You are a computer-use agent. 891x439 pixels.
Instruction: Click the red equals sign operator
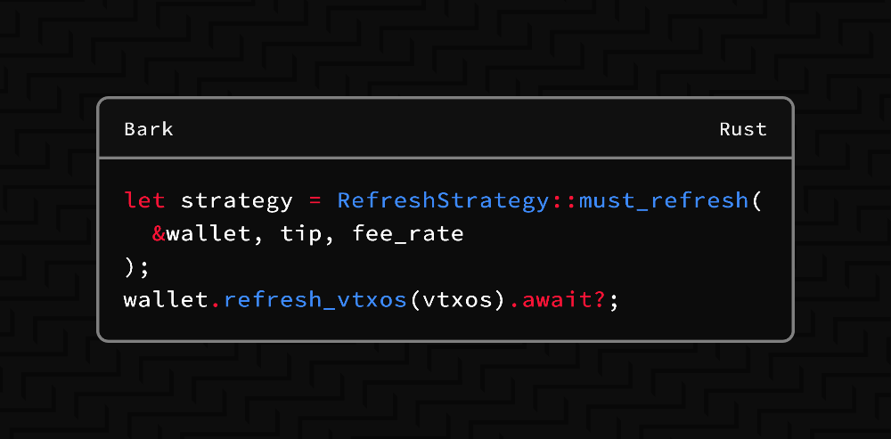click(314, 200)
